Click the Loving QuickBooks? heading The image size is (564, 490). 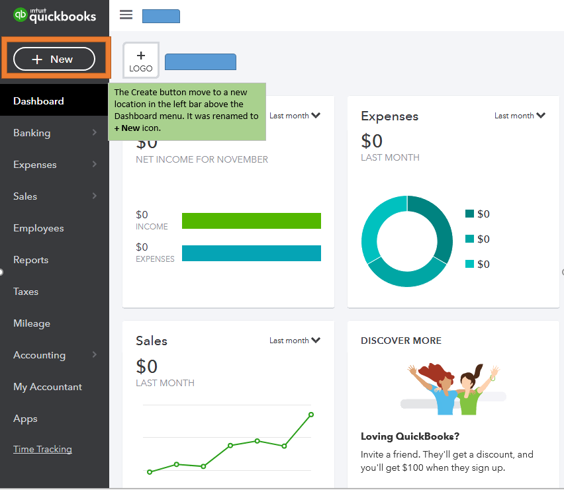click(410, 436)
